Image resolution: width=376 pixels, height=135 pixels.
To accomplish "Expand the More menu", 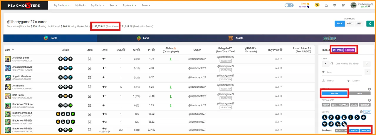I will (x=146, y=5).
